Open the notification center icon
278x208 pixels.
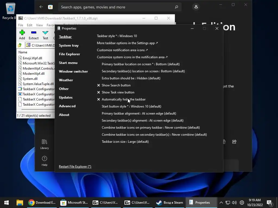click(269, 203)
